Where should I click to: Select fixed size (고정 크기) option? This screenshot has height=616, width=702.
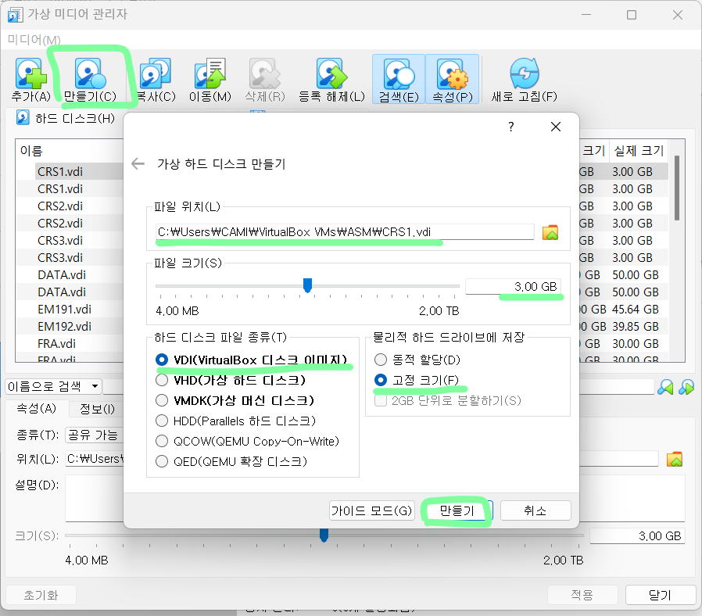tap(381, 380)
